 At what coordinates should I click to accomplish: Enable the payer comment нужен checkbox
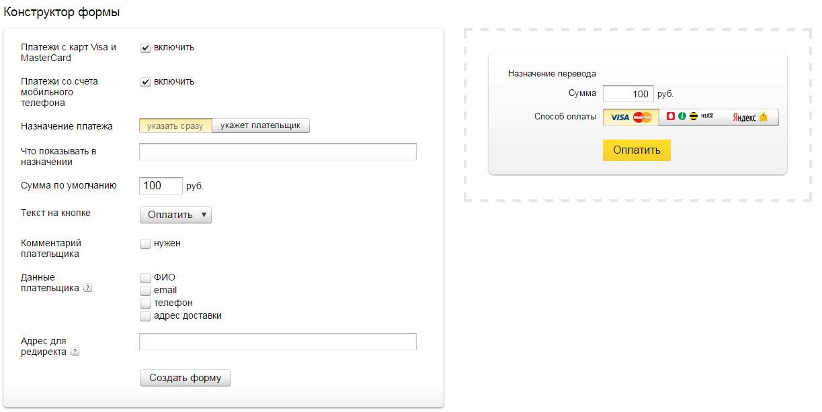(x=145, y=244)
